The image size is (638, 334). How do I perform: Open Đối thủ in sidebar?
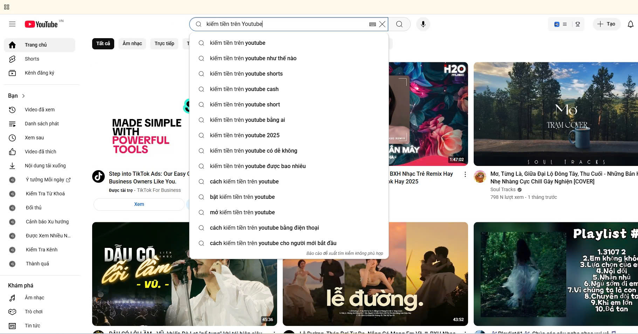tap(40, 208)
